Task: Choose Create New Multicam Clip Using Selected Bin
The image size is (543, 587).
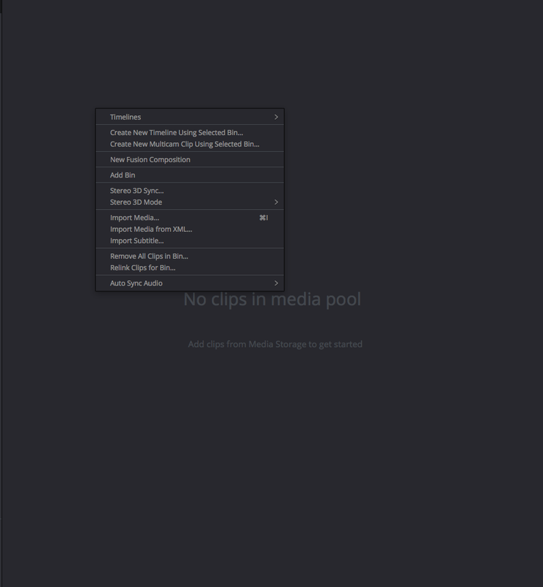Action: pyautogui.click(x=190, y=144)
